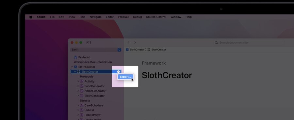Go back in documentation history
The height and width of the screenshot is (120, 294).
tap(128, 43)
